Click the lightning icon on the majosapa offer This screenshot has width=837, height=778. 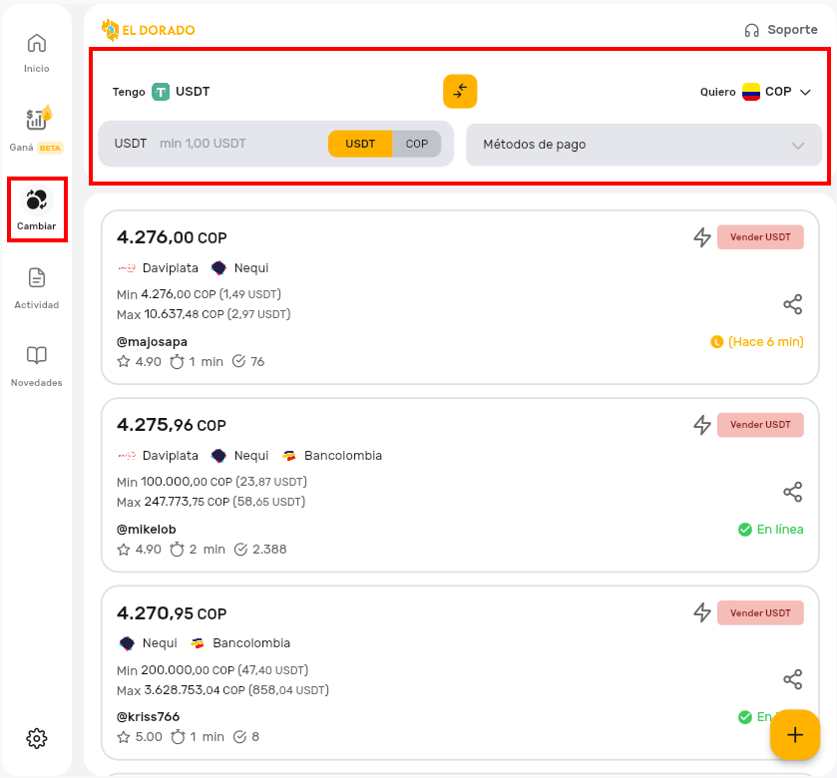[x=702, y=237]
